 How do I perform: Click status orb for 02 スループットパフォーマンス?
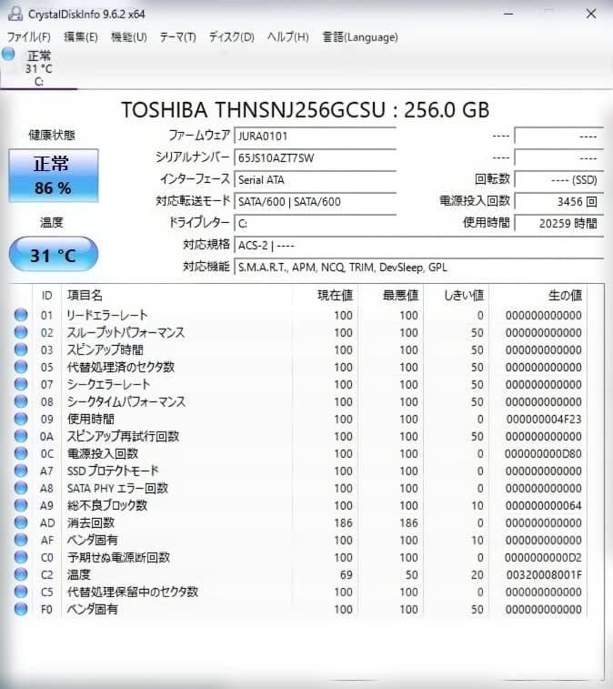[x=21, y=332]
